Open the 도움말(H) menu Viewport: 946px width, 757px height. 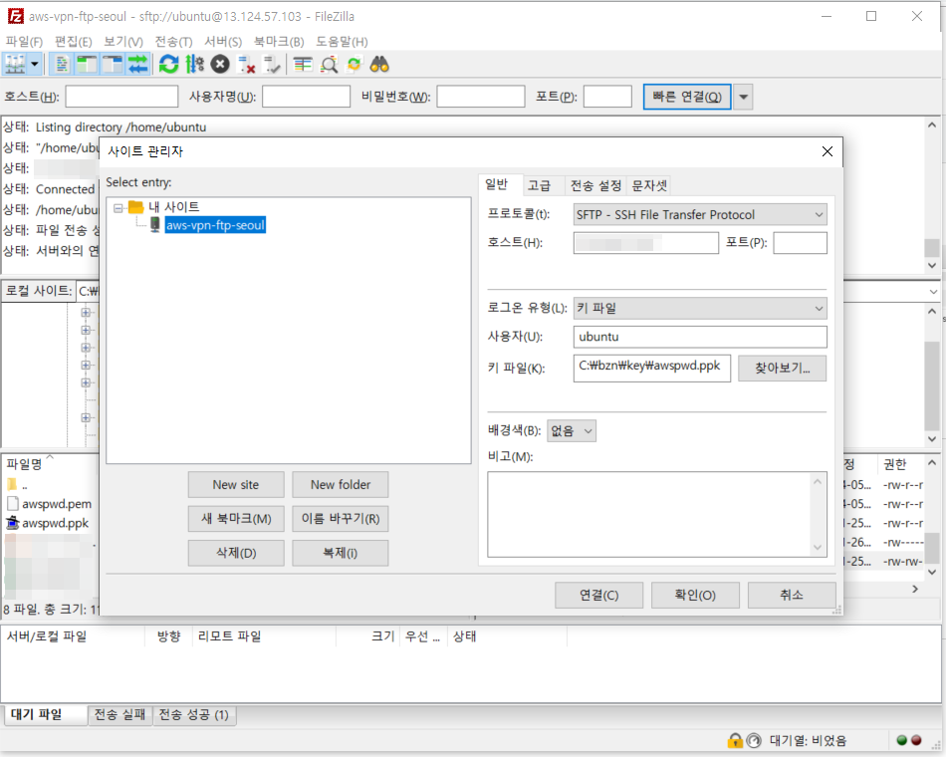click(342, 42)
